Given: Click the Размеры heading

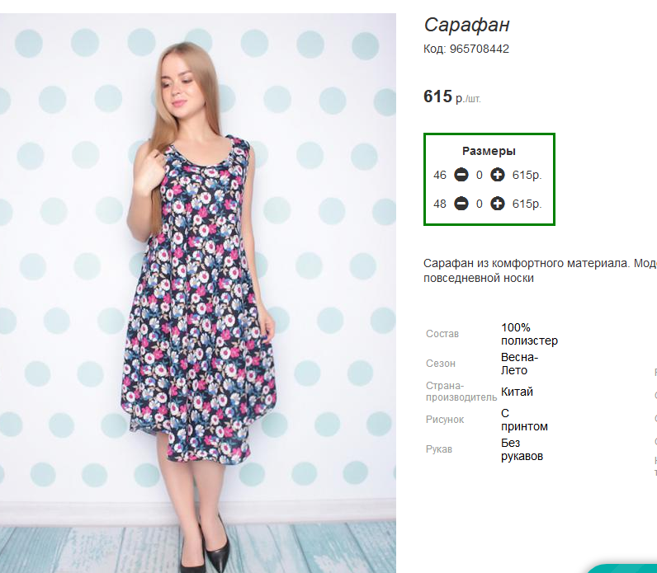Looking at the screenshot, I should click(489, 151).
